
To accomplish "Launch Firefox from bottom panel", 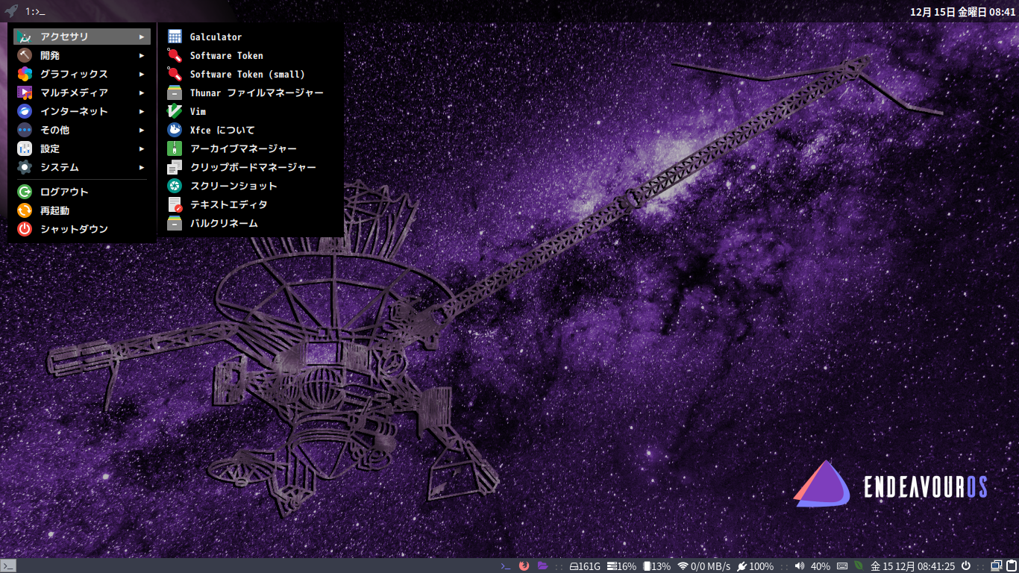I will click(524, 566).
